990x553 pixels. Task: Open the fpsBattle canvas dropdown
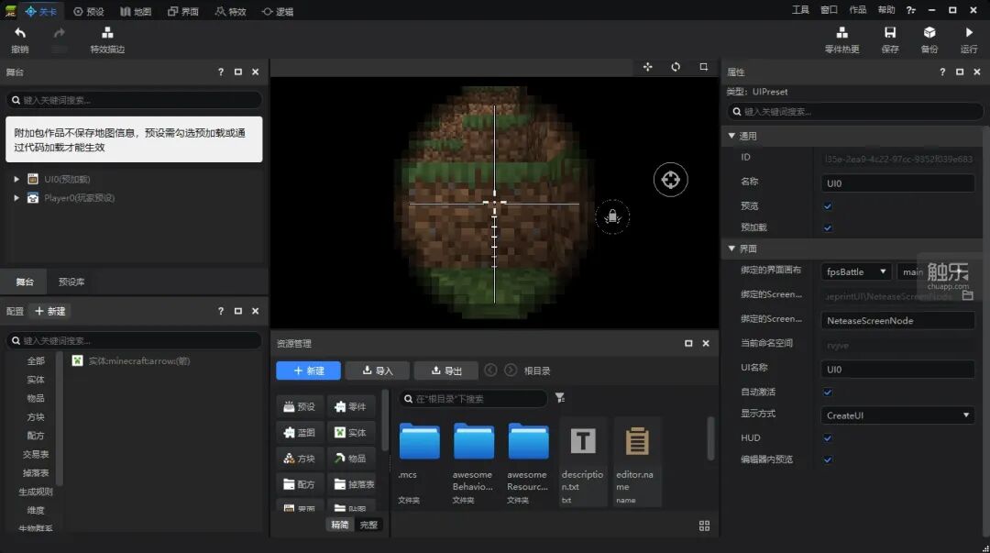pos(856,271)
